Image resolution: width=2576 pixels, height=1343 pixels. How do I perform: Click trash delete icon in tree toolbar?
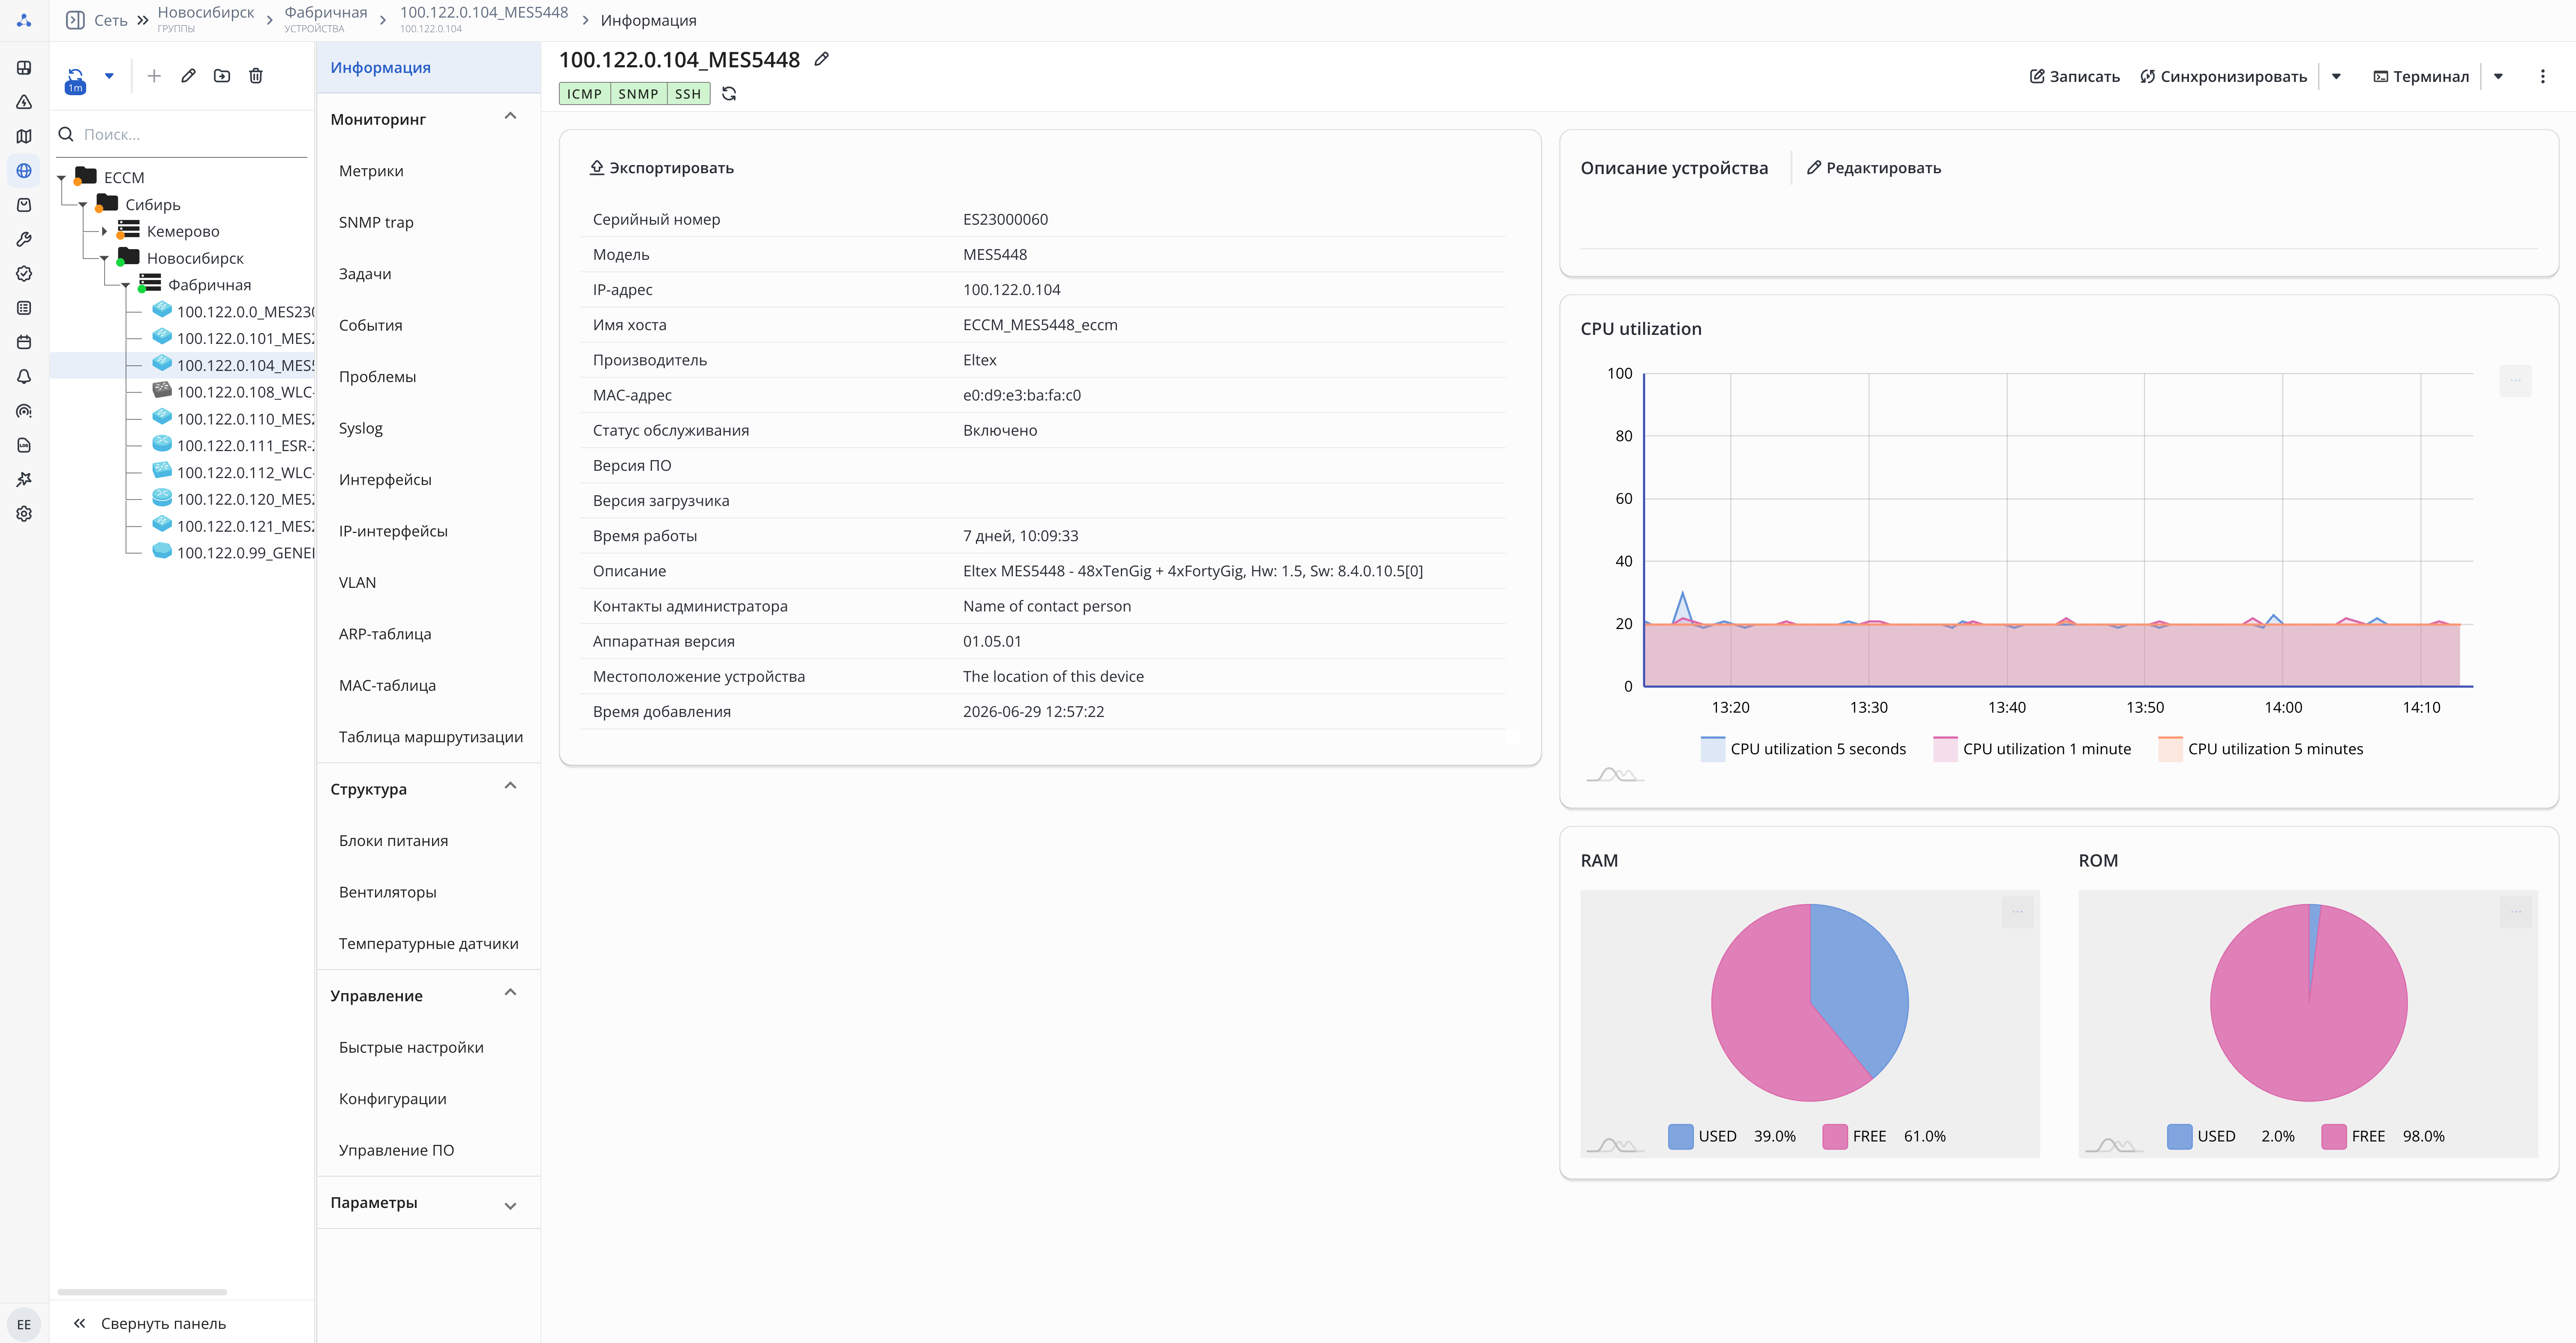256,76
